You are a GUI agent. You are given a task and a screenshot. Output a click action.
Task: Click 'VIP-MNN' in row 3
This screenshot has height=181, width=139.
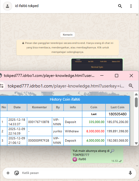click(57, 141)
